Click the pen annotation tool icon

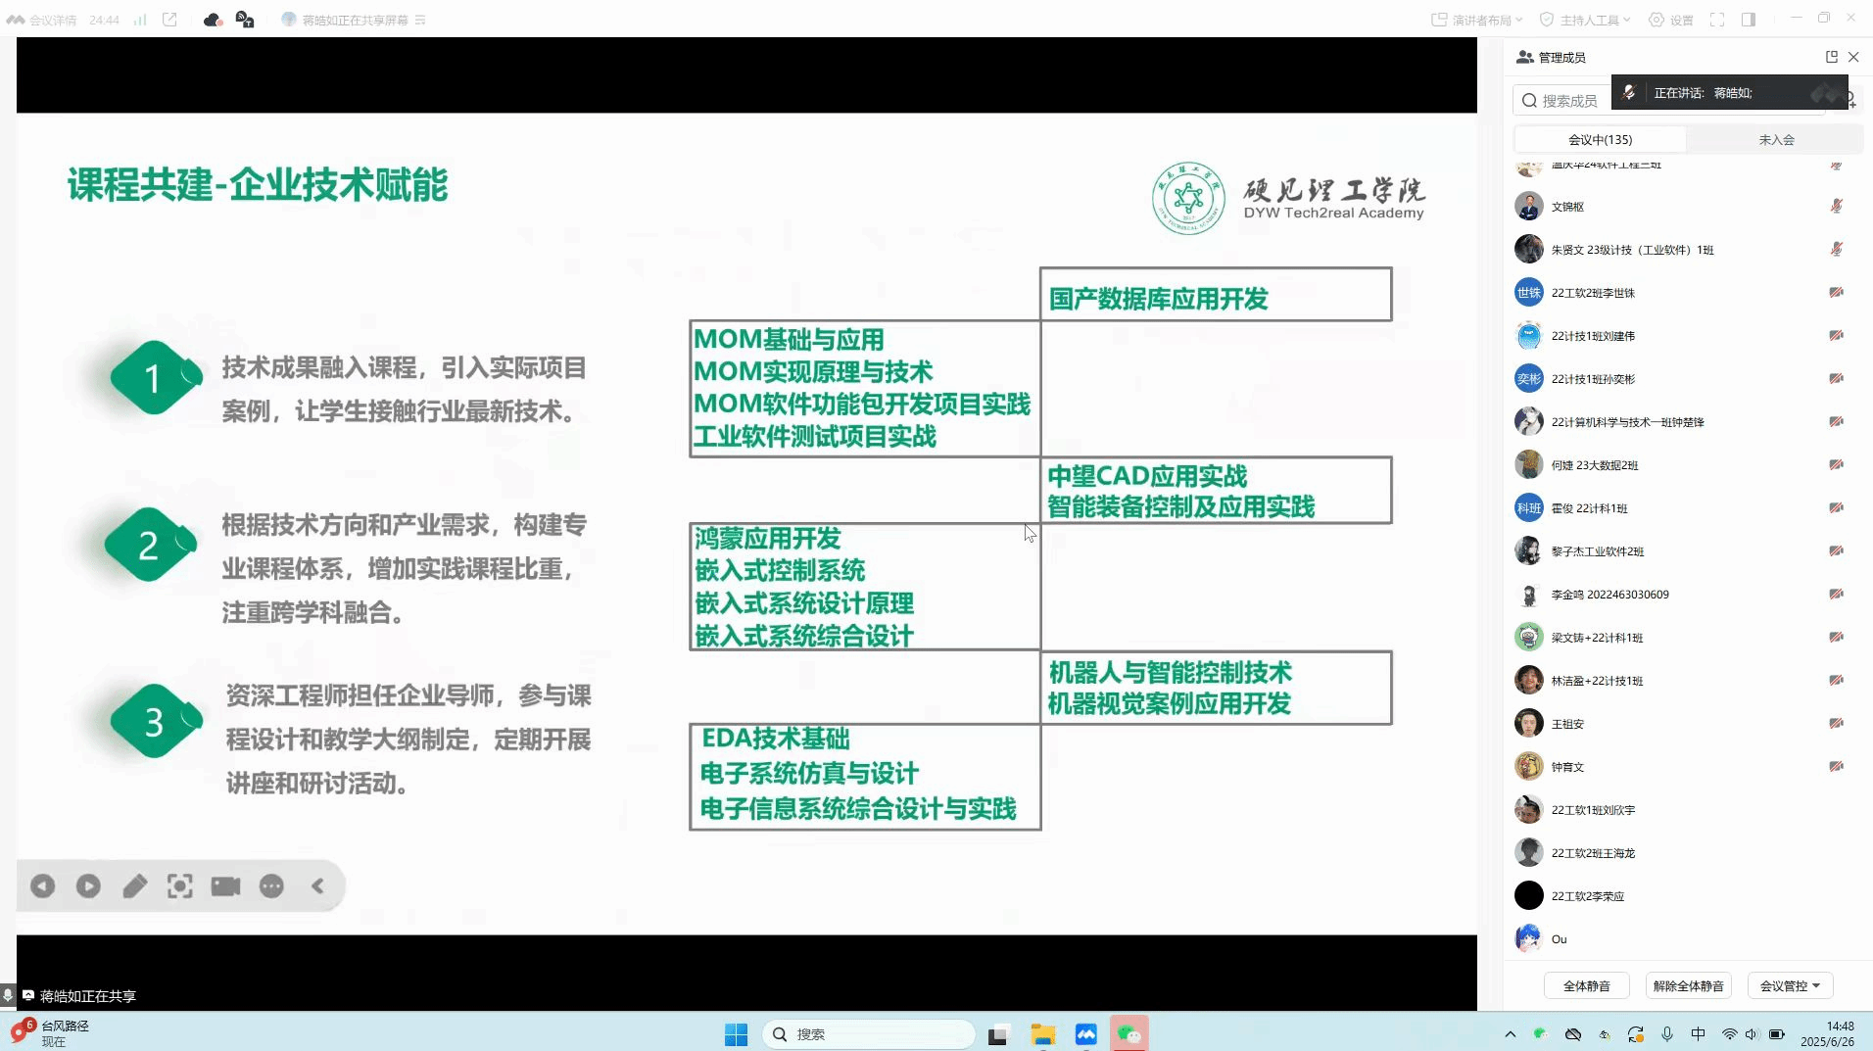134,886
